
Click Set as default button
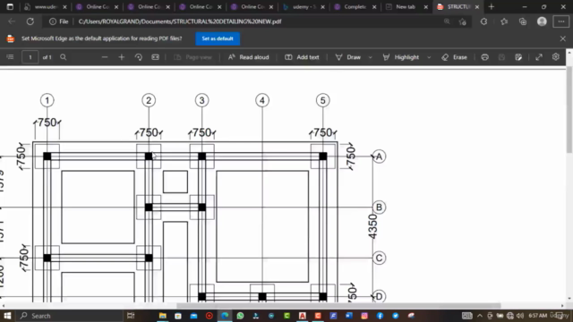[x=218, y=38]
